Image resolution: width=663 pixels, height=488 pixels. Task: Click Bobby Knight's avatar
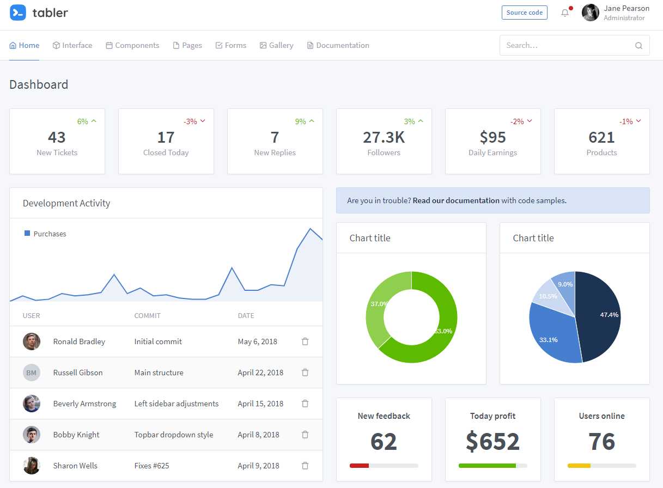pos(32,435)
